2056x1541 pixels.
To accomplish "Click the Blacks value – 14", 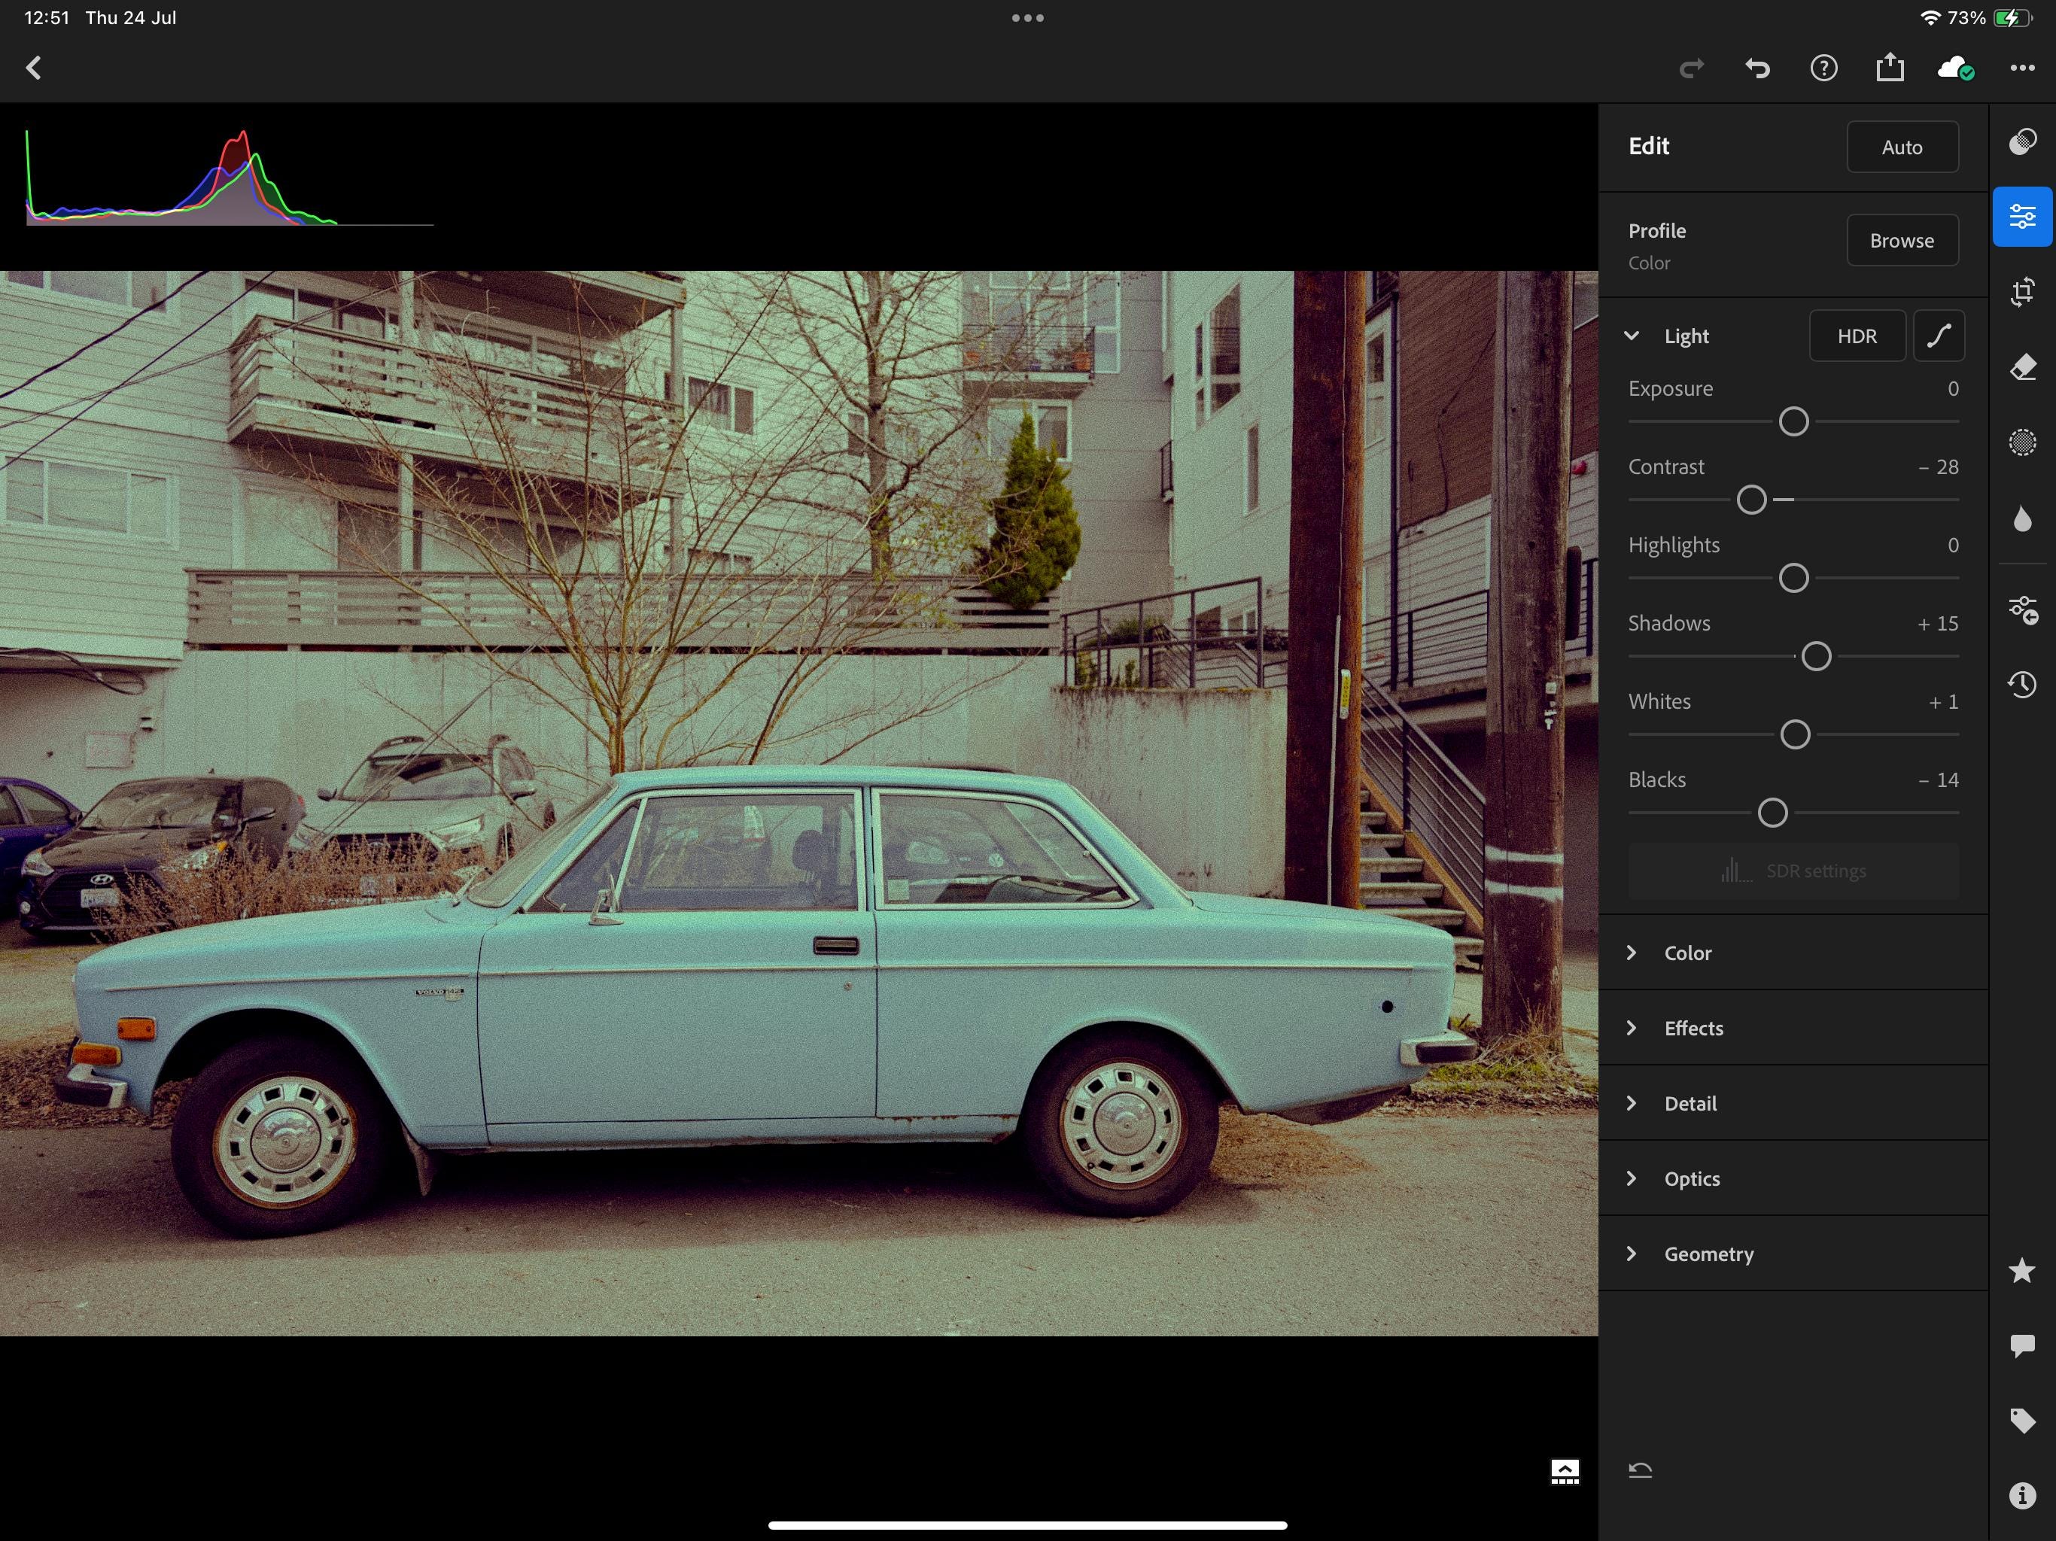I will [1938, 780].
